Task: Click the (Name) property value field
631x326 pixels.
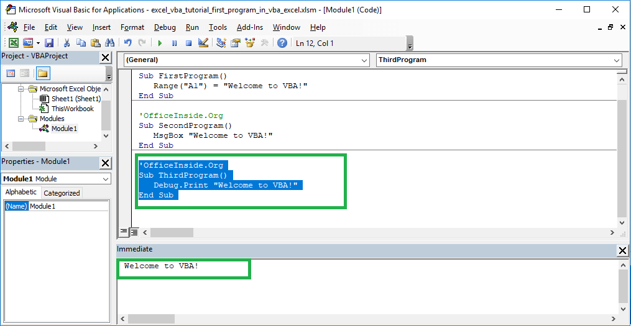Action: [68, 206]
